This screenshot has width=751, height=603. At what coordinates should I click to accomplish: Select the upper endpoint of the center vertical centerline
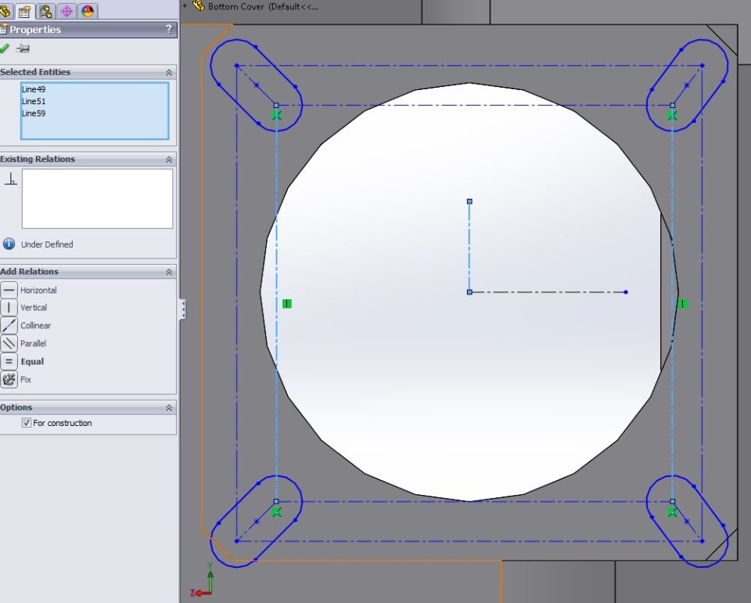coord(469,201)
